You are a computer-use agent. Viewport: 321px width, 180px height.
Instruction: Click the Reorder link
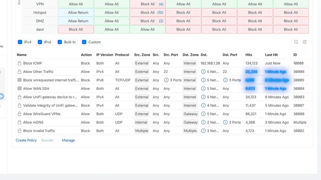point(47,140)
